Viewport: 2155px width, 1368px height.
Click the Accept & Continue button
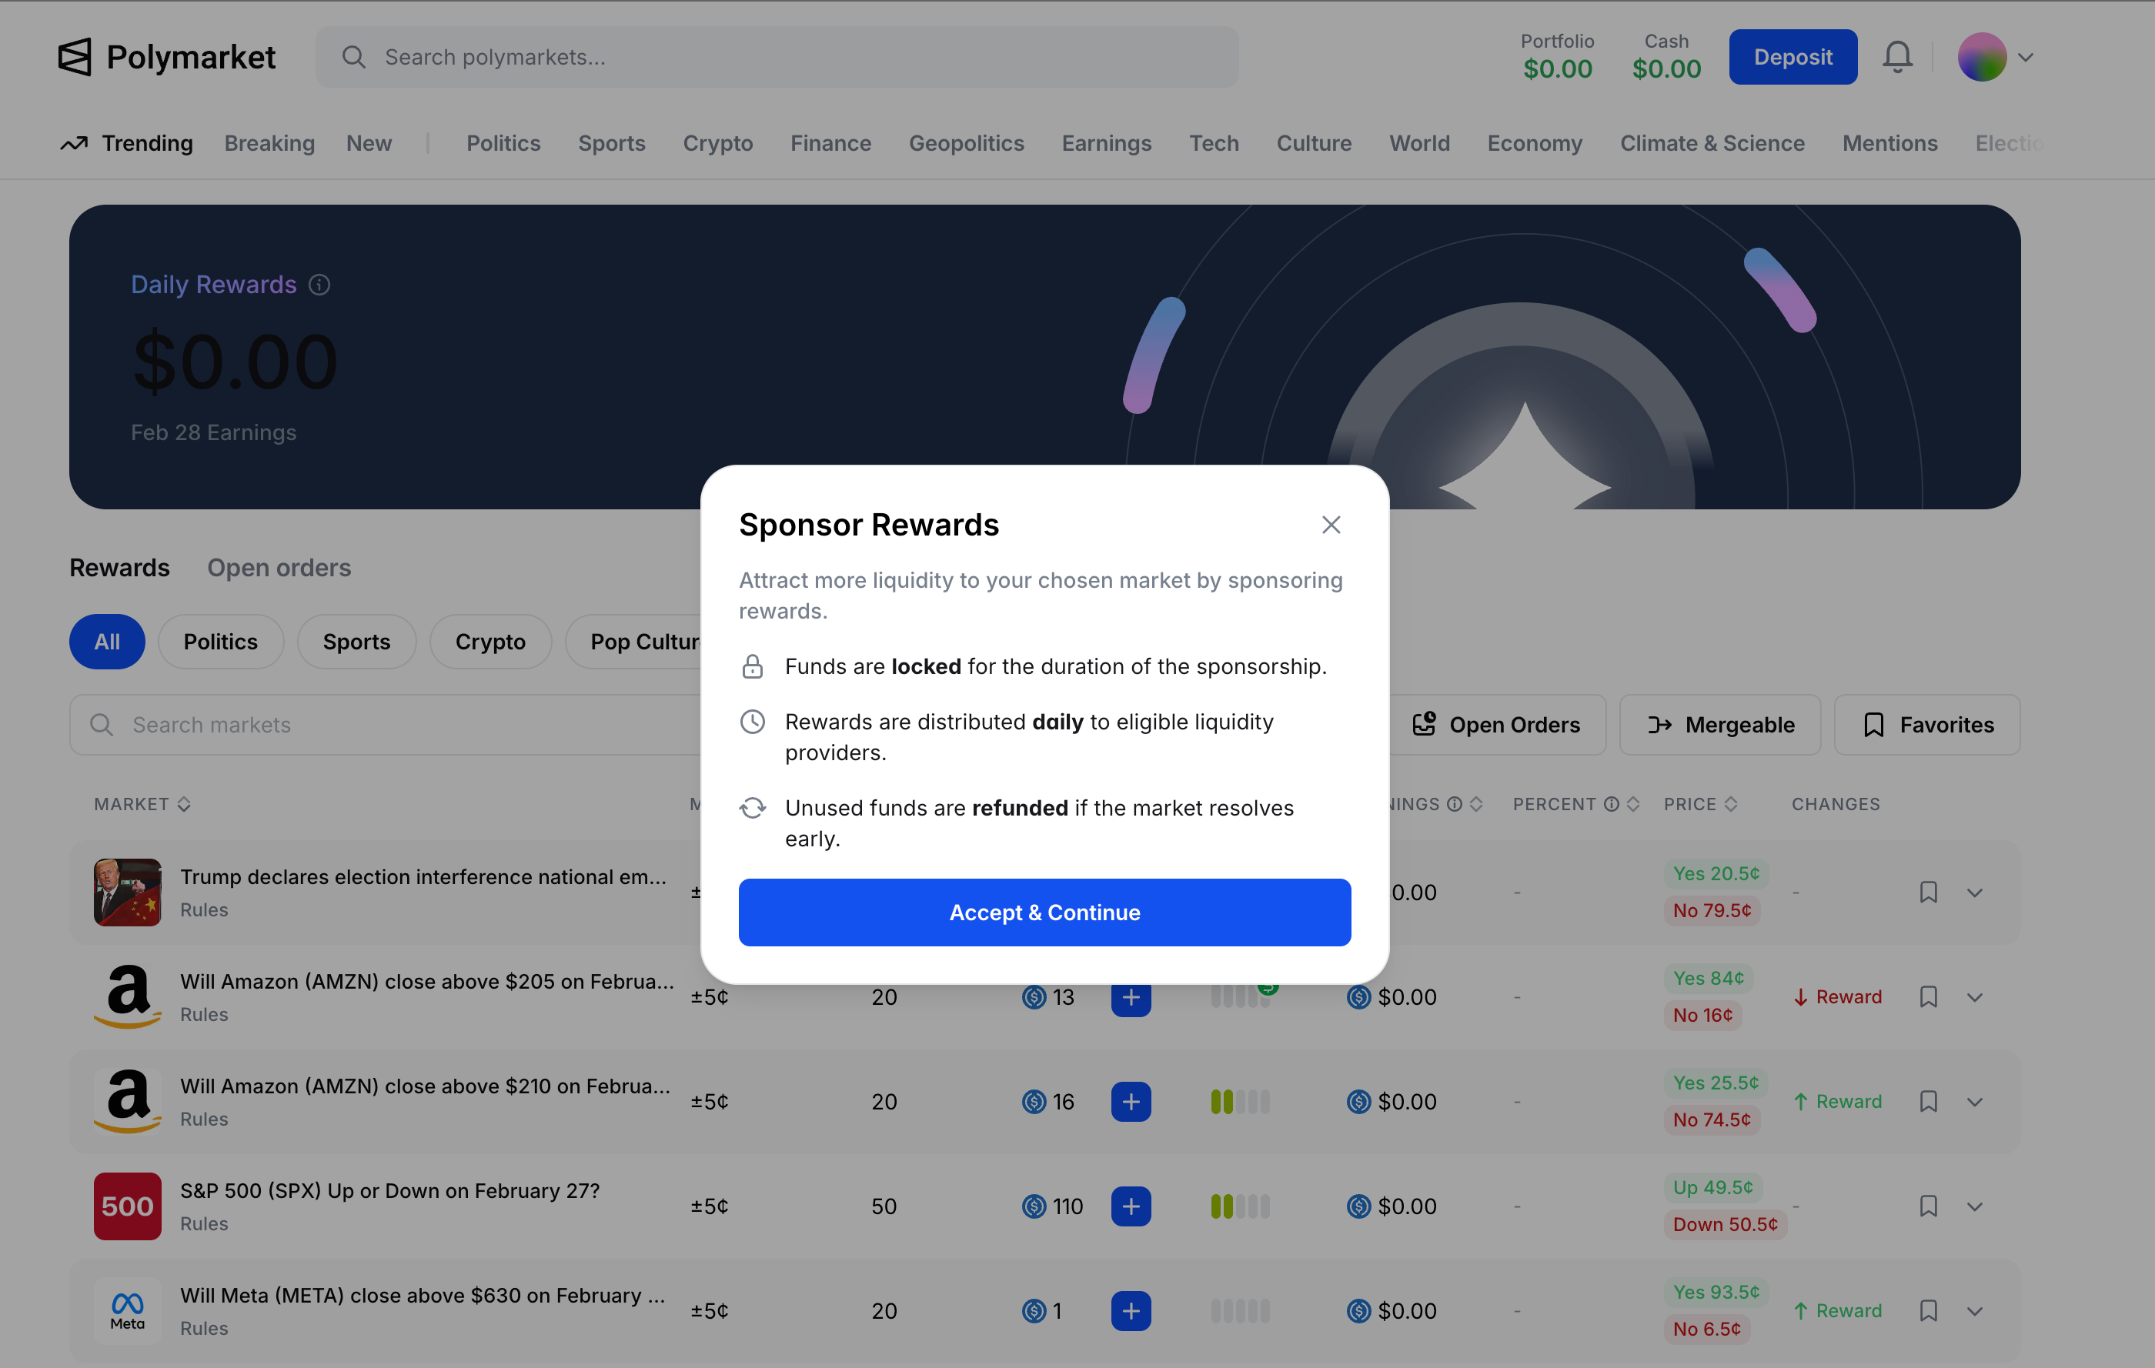1044,913
